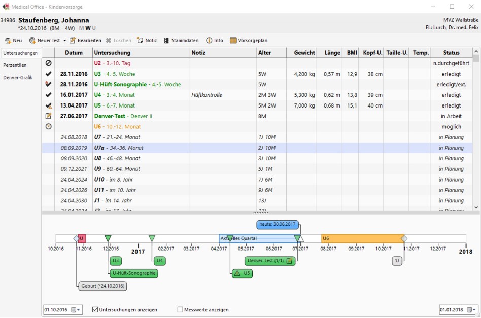This screenshot has height=318, width=481.
Task: Click the Neu toolbar icon
Action: (8, 40)
